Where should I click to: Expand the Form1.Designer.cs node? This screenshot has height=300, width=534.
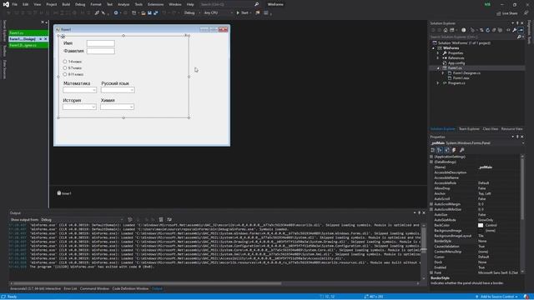443,73
